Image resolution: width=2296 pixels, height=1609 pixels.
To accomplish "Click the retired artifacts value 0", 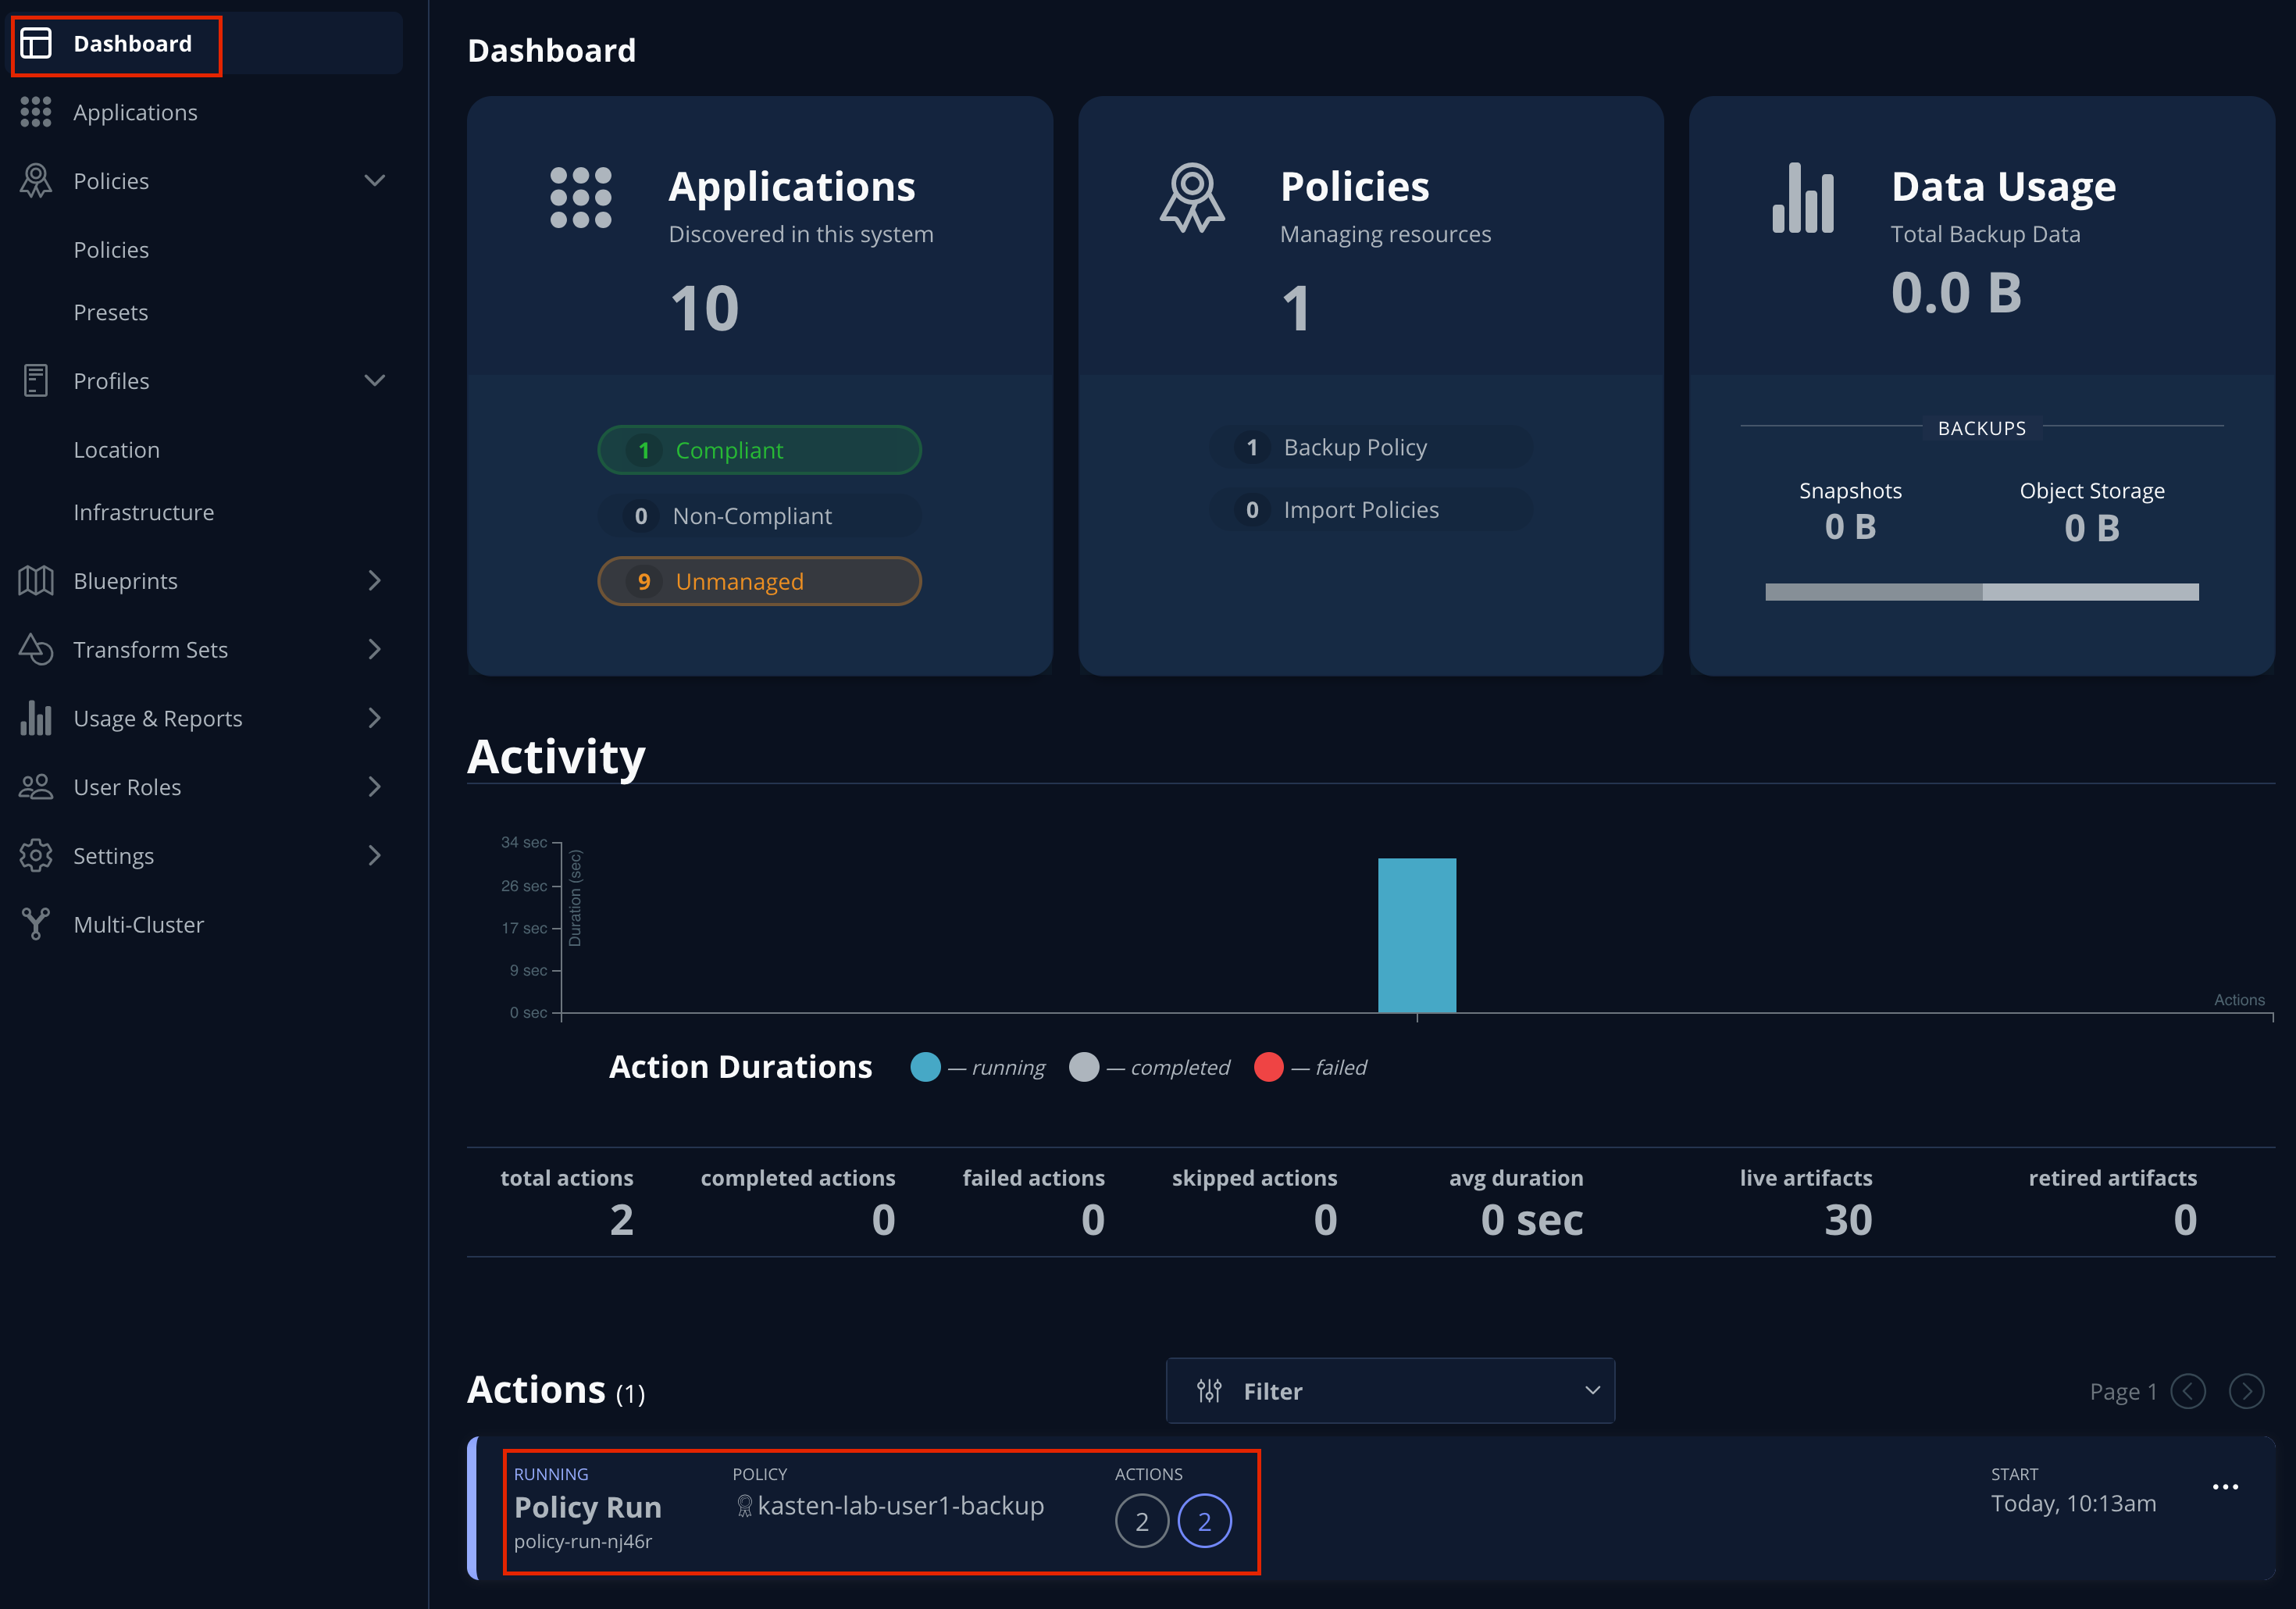I will 2185,1220.
